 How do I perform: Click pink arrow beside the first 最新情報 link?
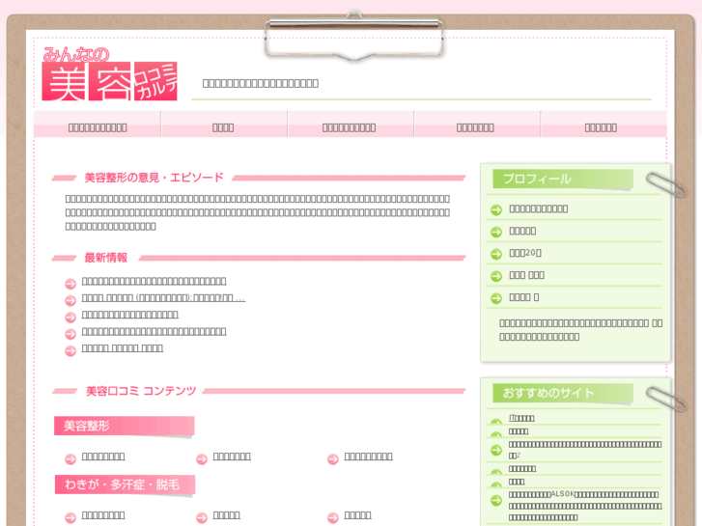click(x=70, y=284)
